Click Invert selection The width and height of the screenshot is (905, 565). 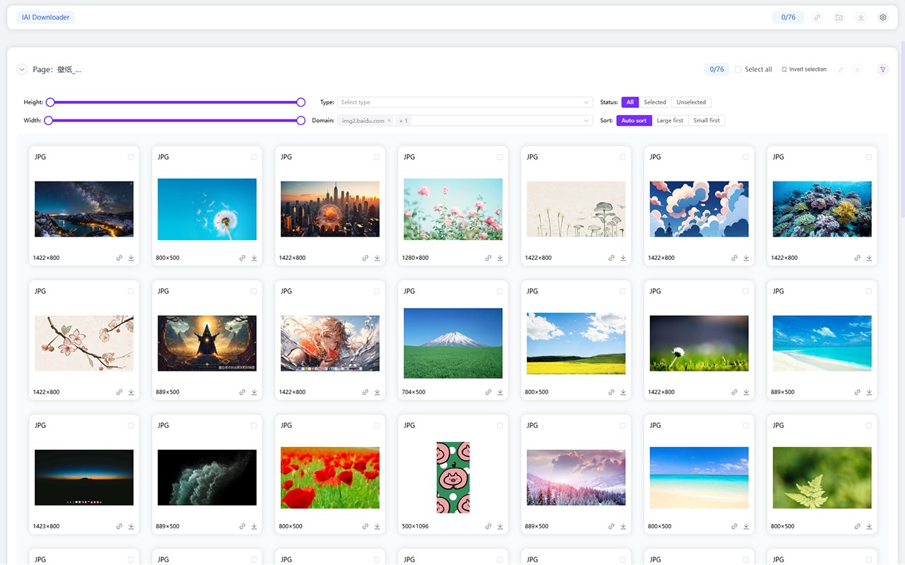click(x=804, y=69)
